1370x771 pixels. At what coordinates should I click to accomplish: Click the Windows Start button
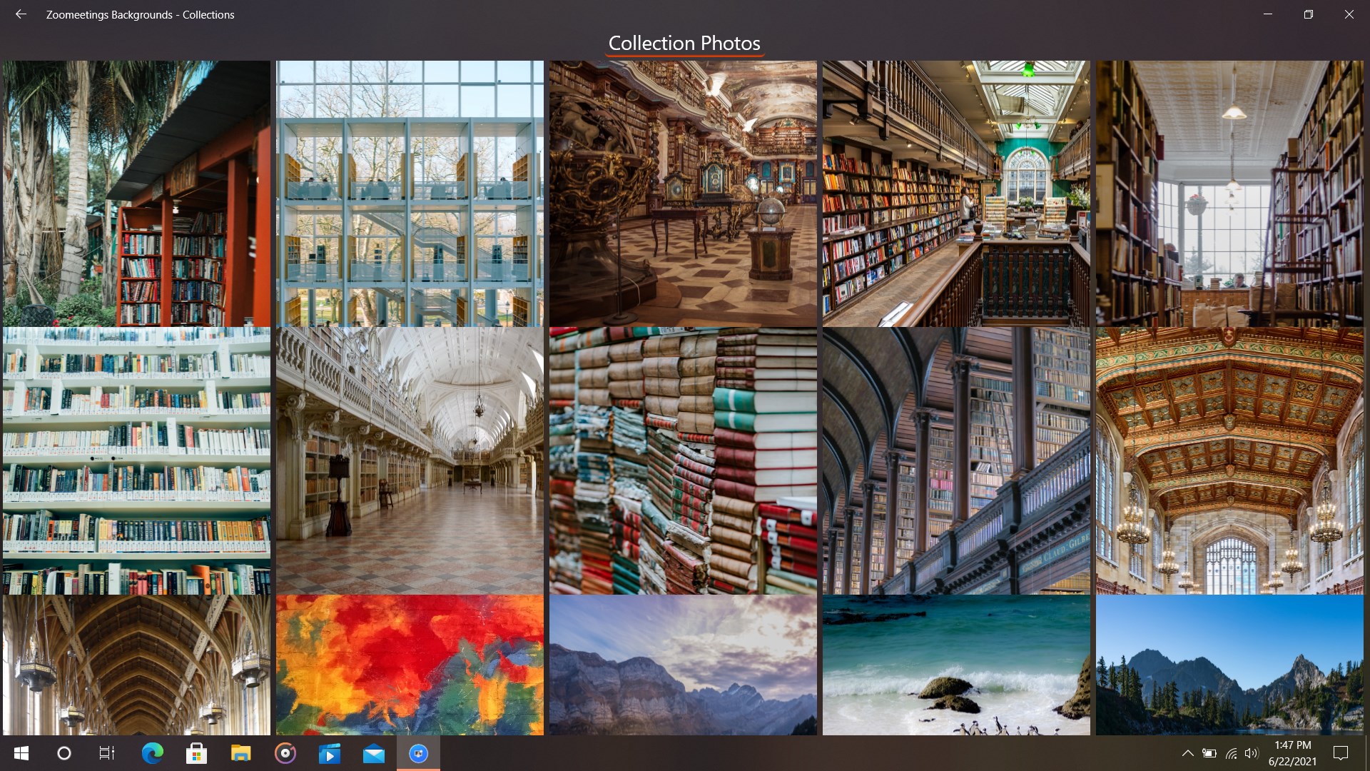pos(21,753)
